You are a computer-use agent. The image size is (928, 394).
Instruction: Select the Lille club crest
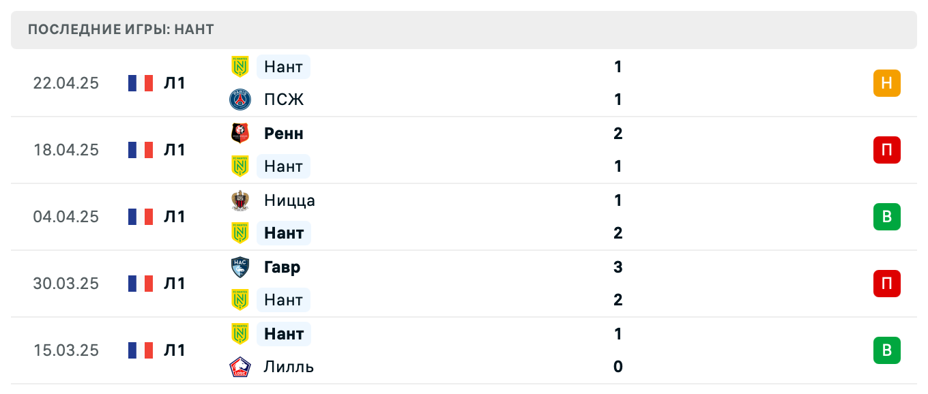tap(242, 367)
